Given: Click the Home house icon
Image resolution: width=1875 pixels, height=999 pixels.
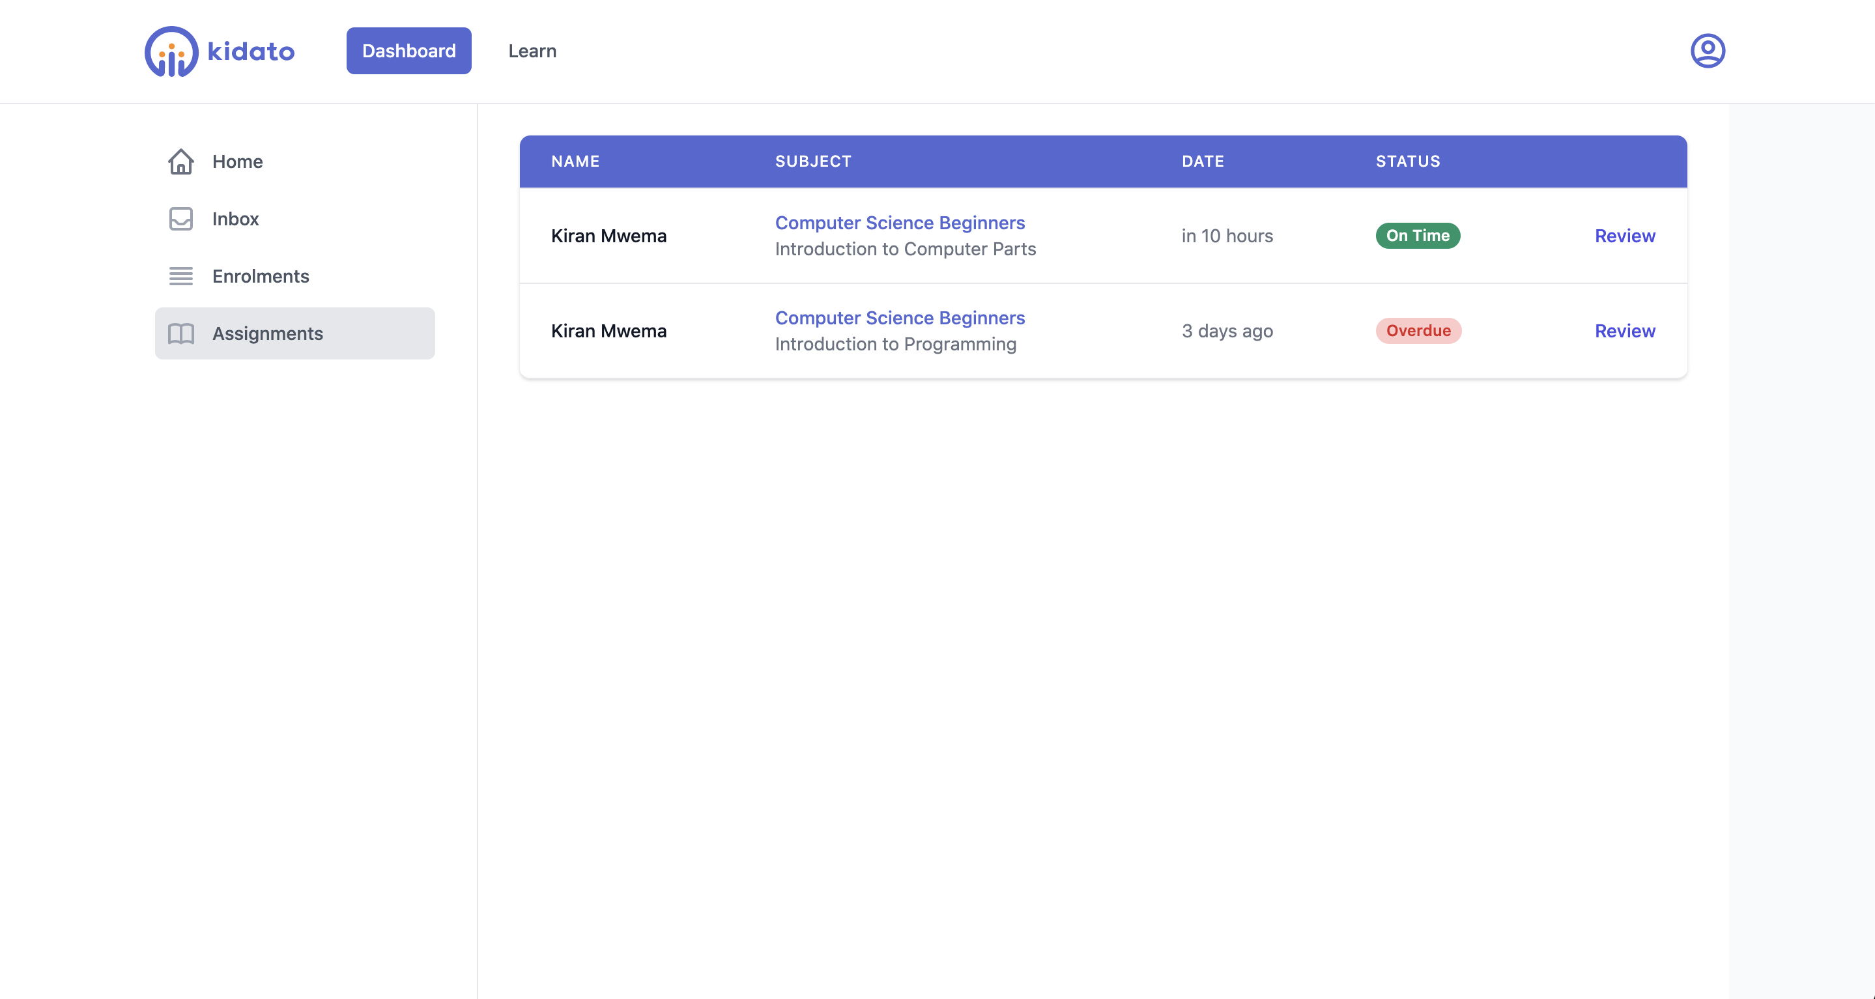Looking at the screenshot, I should tap(180, 162).
